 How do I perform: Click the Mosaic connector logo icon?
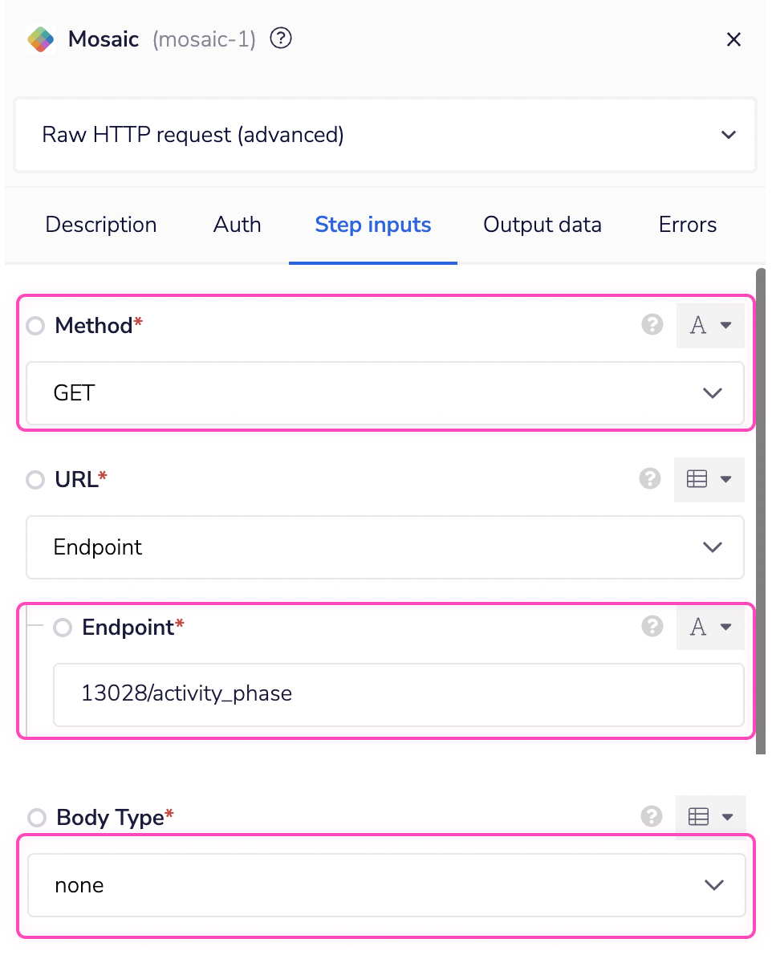40,39
